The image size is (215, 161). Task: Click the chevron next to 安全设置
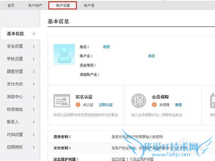(34, 46)
